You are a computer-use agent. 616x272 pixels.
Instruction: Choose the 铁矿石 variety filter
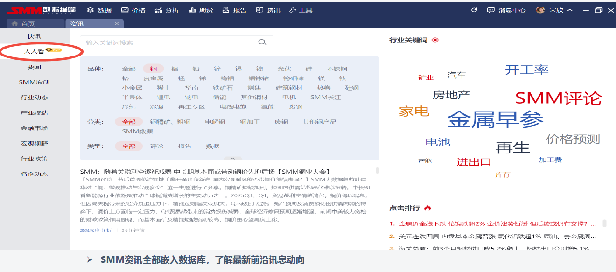pos(223,88)
